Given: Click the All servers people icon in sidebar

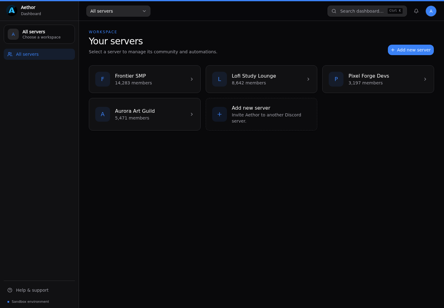Looking at the screenshot, I should [10, 54].
